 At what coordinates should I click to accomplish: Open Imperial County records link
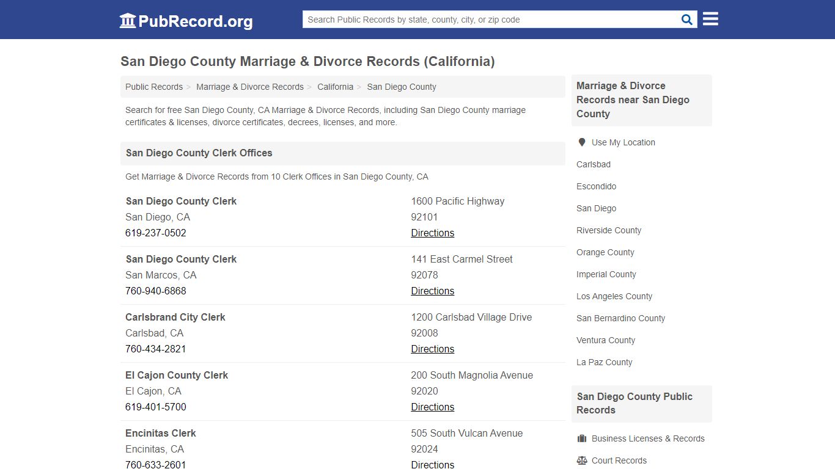point(606,274)
